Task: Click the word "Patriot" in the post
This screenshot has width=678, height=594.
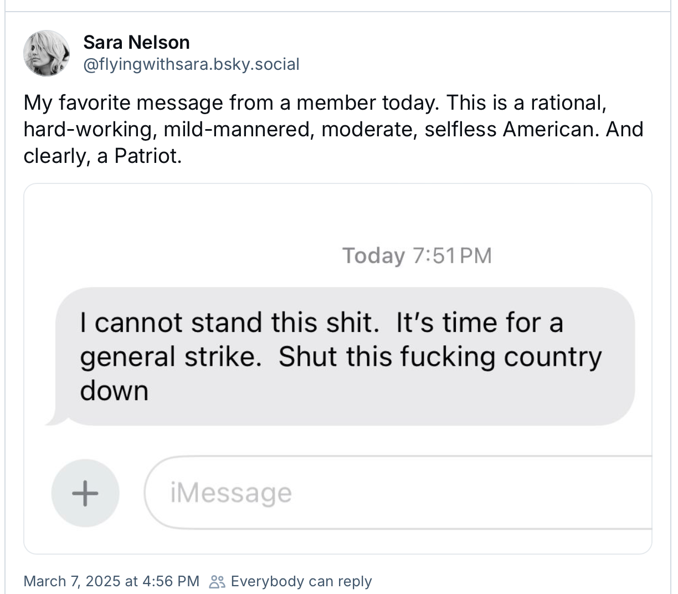Action: [146, 156]
